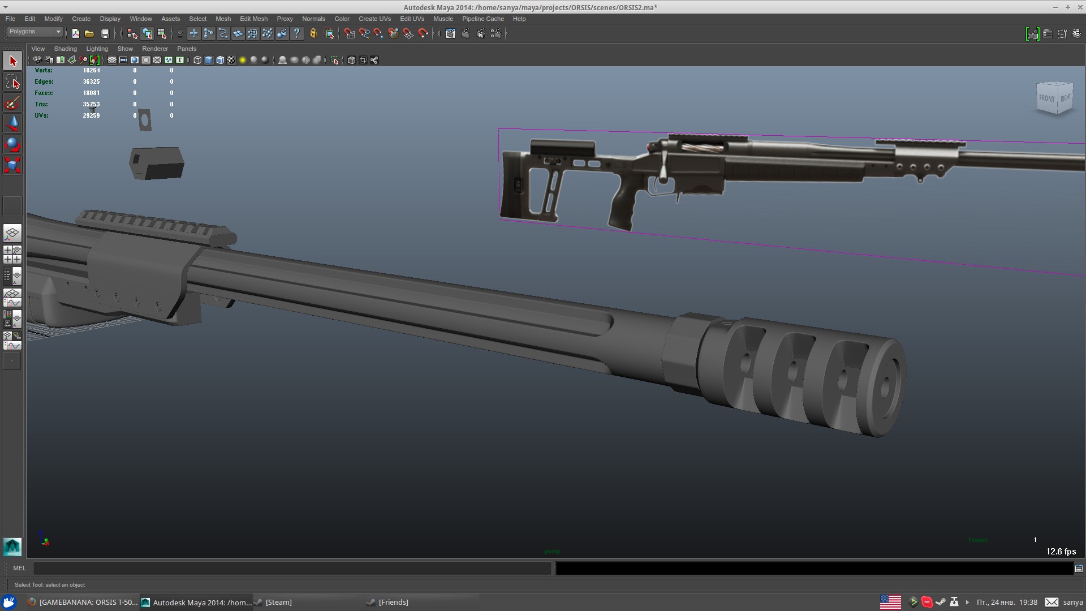
Task: Switch to Persp/Outliner layout
Action: [x=12, y=276]
